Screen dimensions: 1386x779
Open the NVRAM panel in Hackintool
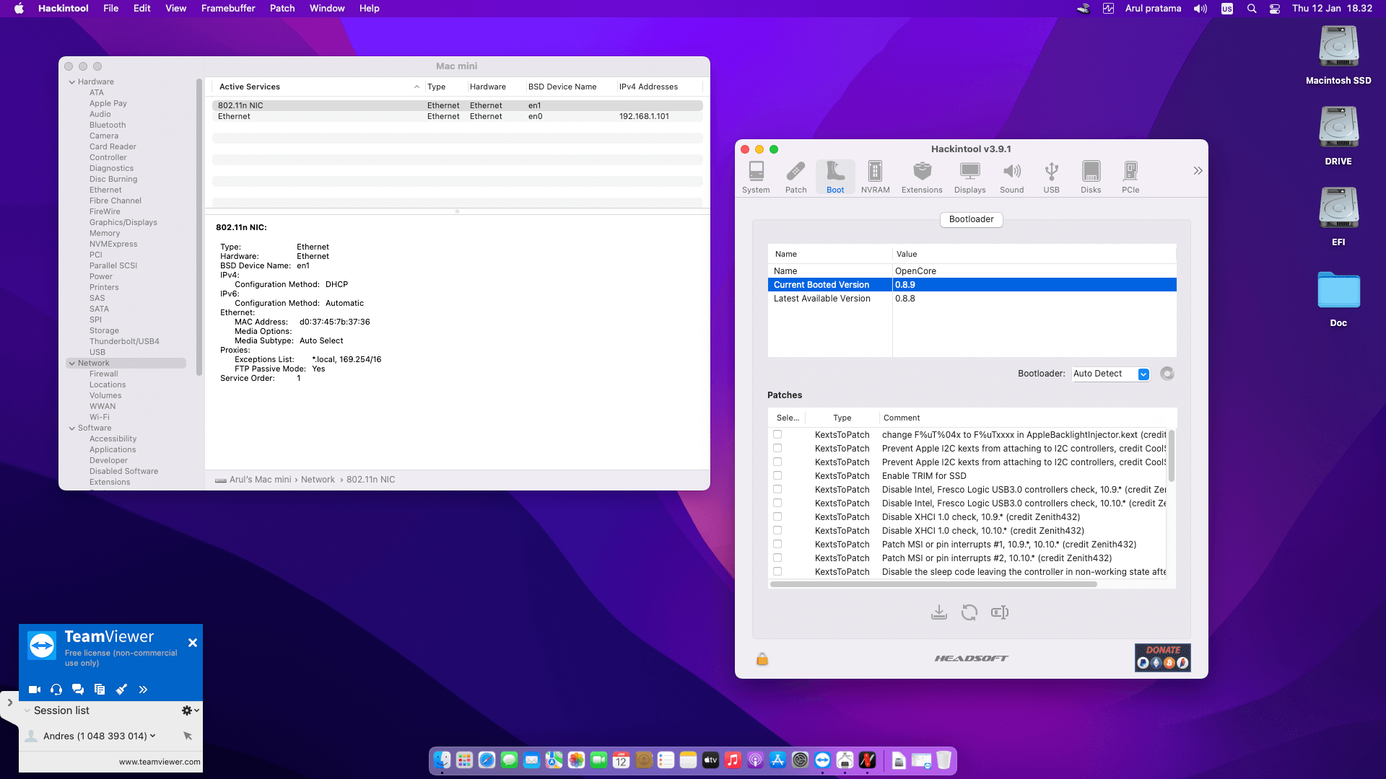[875, 175]
